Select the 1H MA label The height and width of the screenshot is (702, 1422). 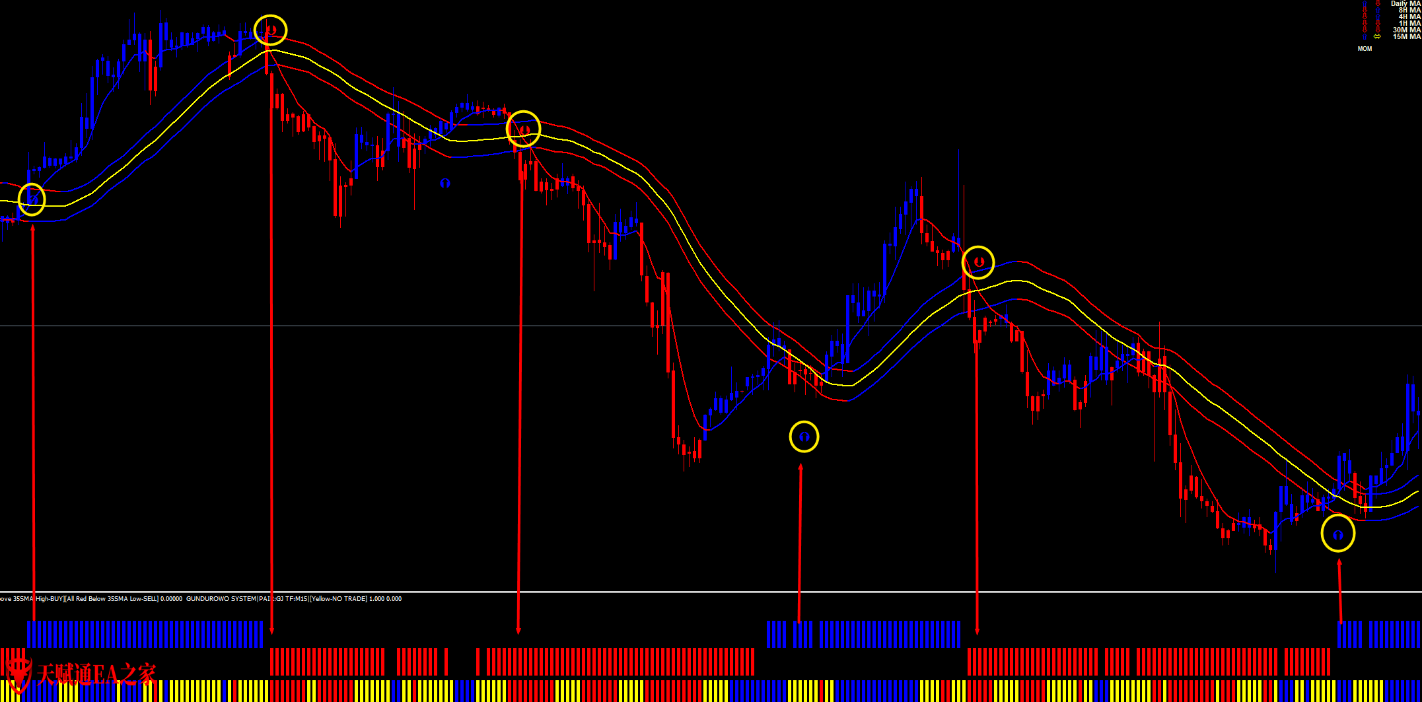click(1409, 23)
